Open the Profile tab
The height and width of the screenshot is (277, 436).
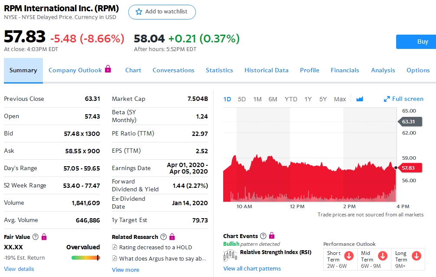(309, 70)
